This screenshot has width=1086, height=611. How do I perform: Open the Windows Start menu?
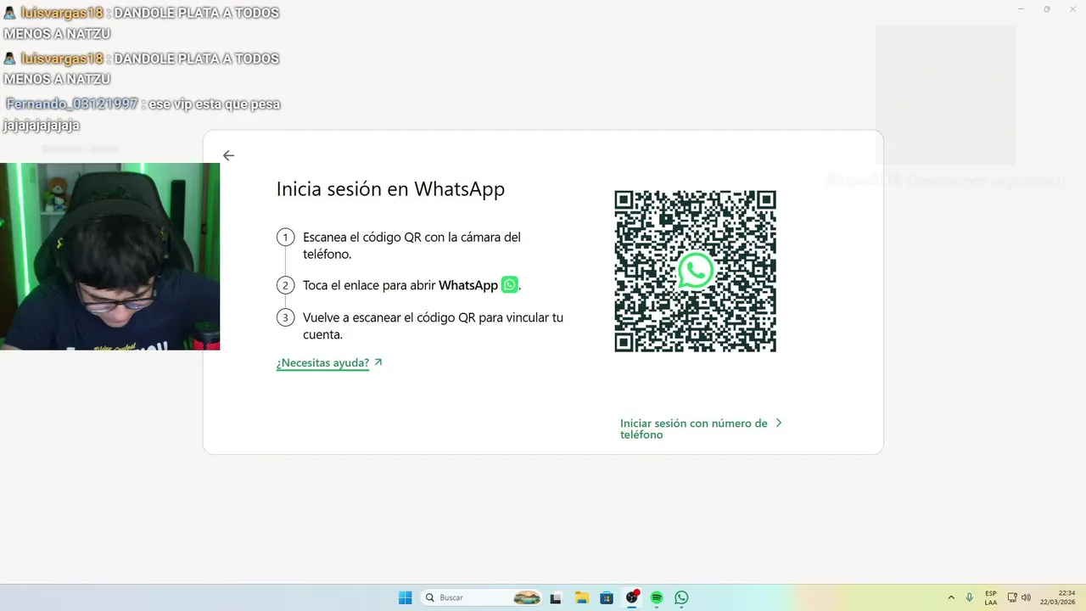(406, 597)
